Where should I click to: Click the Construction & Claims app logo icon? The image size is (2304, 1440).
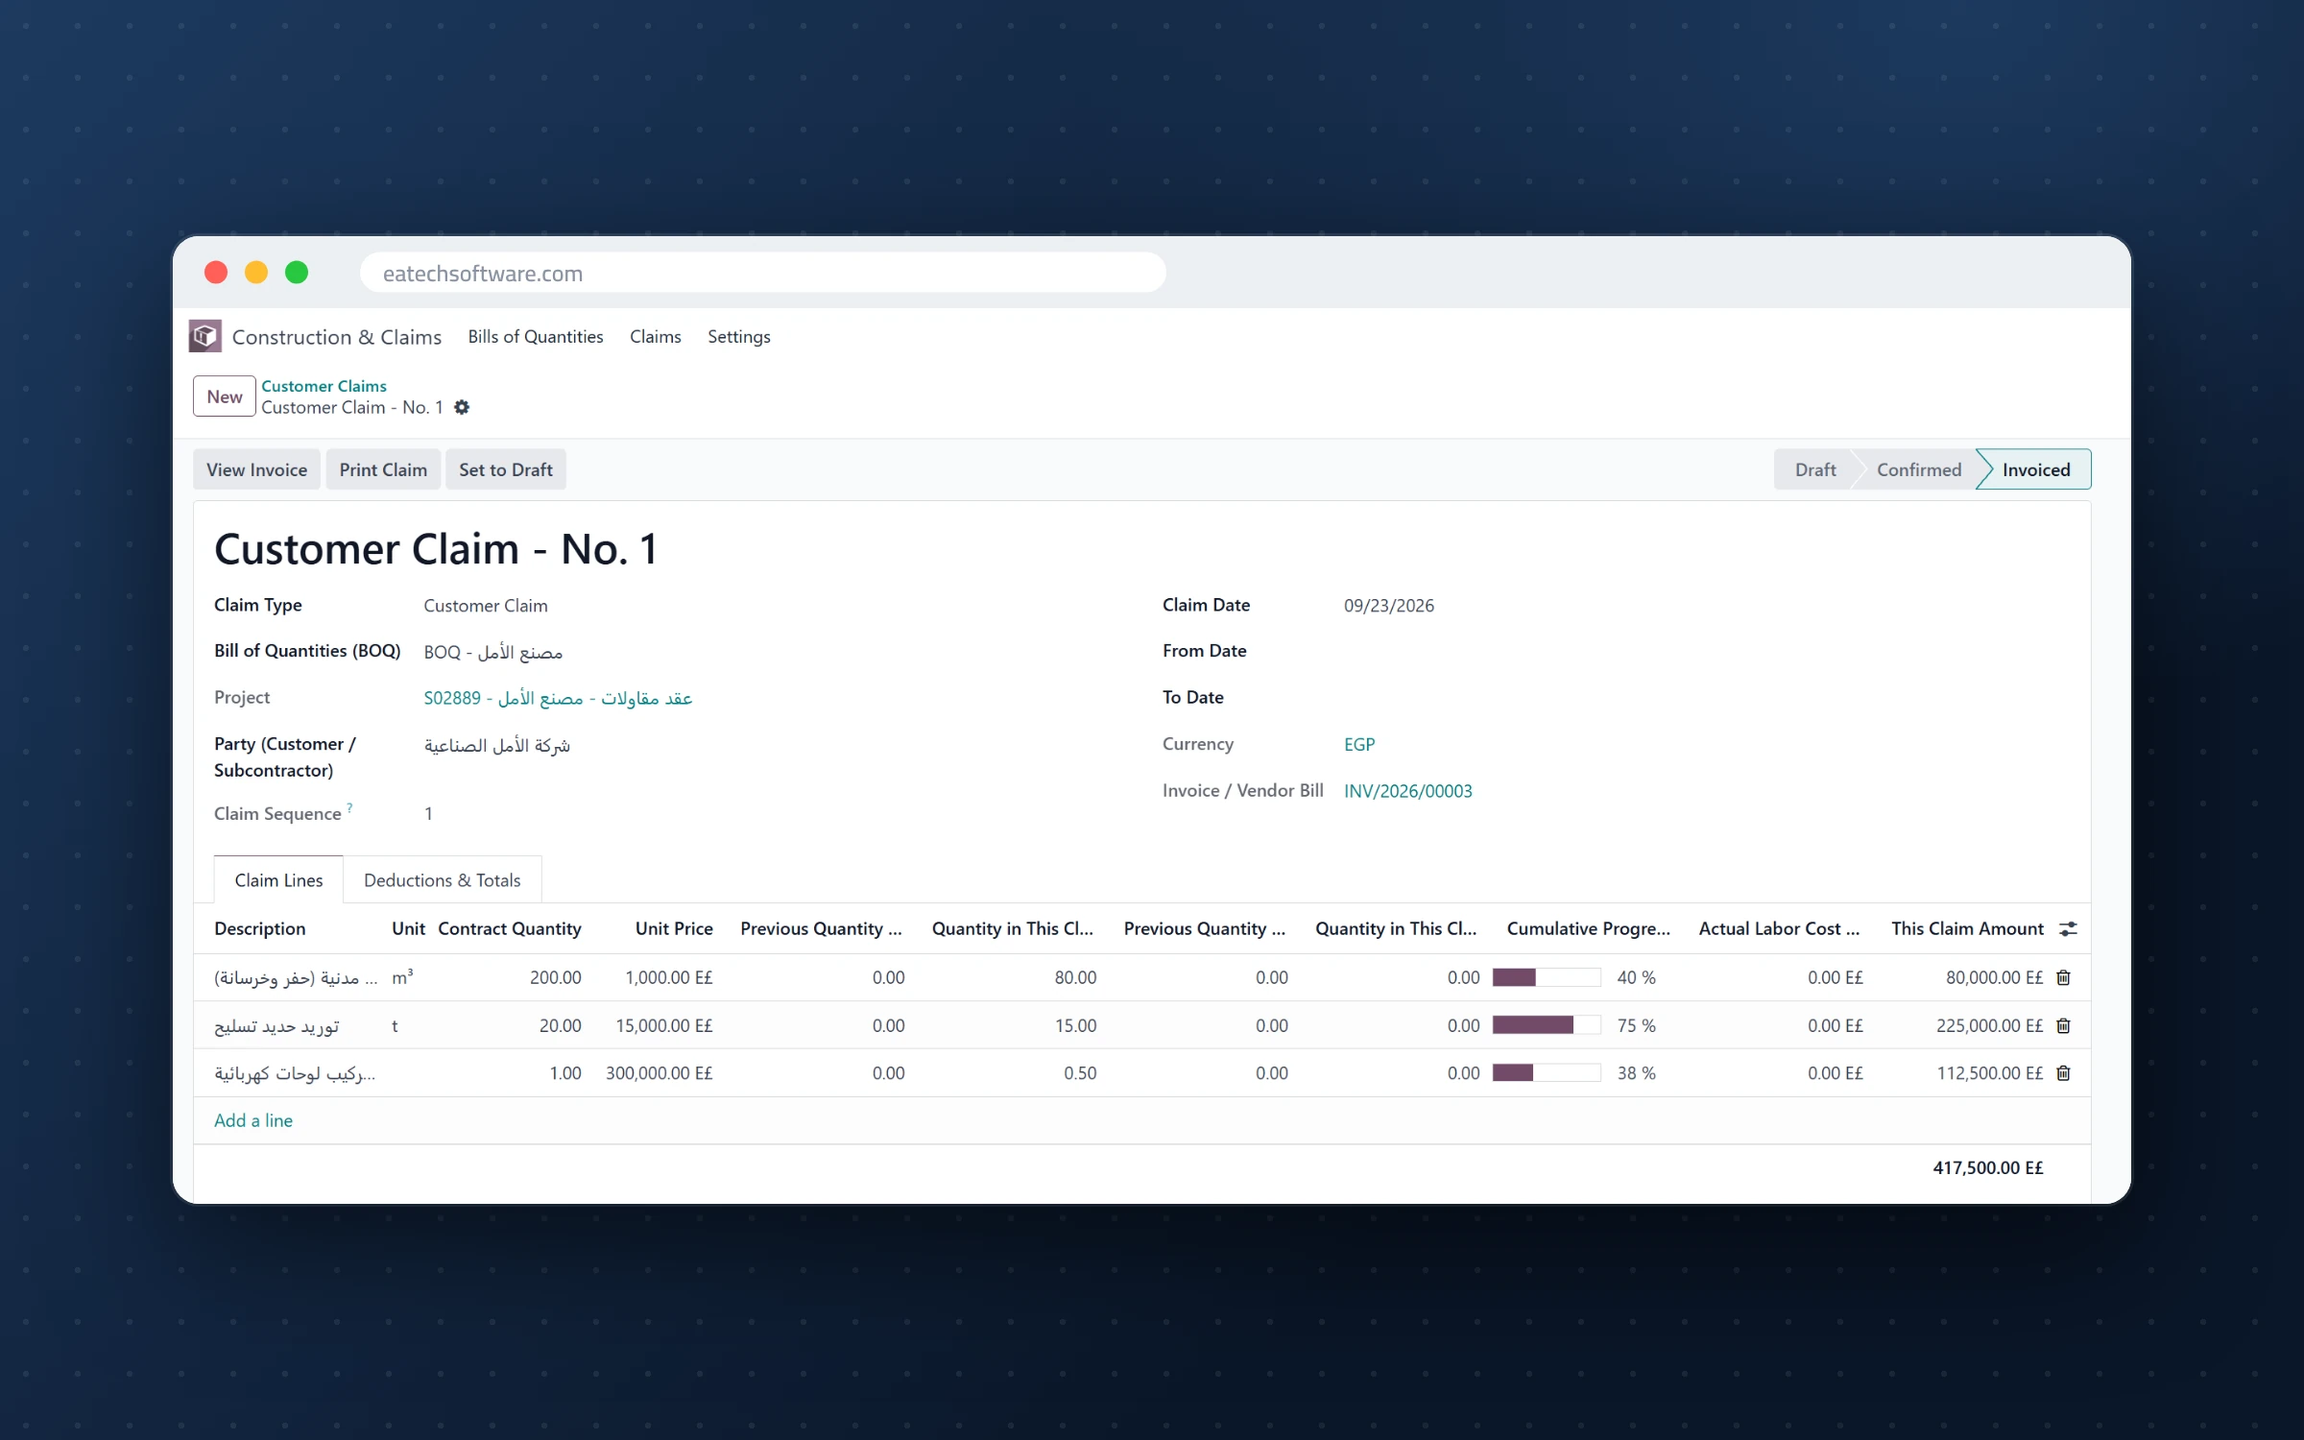(x=204, y=336)
